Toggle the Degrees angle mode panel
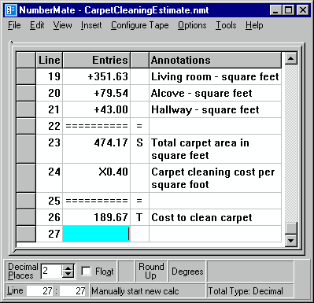Image resolution: width=314 pixels, height=303 pixels. tap(187, 272)
